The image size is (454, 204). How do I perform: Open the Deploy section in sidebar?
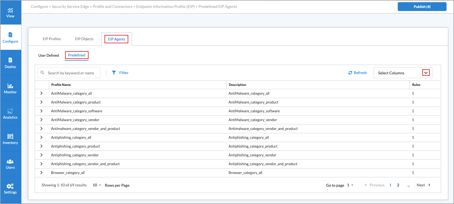(10, 63)
